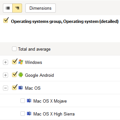Click the Mac OS X Mojave icon
Image resolution: width=120 pixels, height=120 pixels.
(29, 101)
